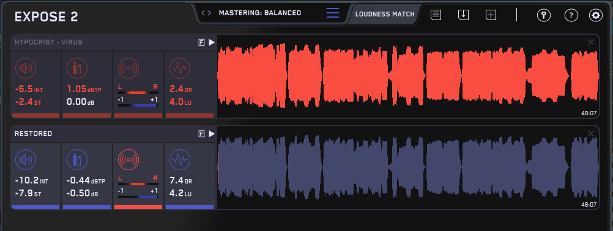Toggle the F button on Restored track
Viewport: 613px width, 231px height.
[x=202, y=134]
